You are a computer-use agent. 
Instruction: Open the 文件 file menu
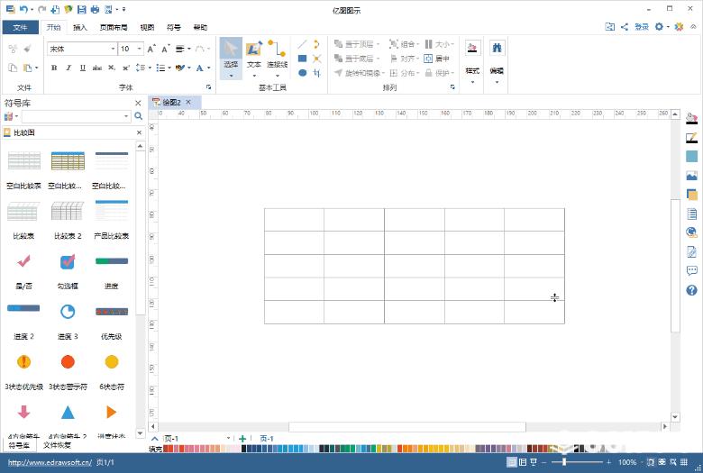pos(20,27)
